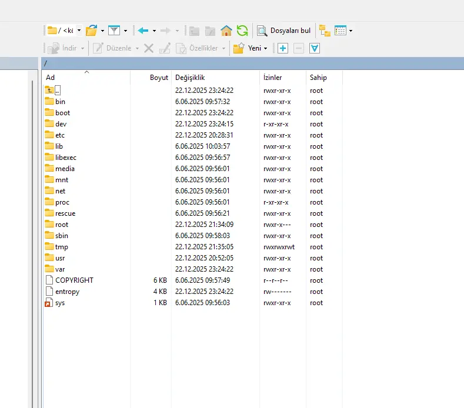The width and height of the screenshot is (464, 408).
Task: Refresh the remote directory listing
Action: (x=242, y=31)
